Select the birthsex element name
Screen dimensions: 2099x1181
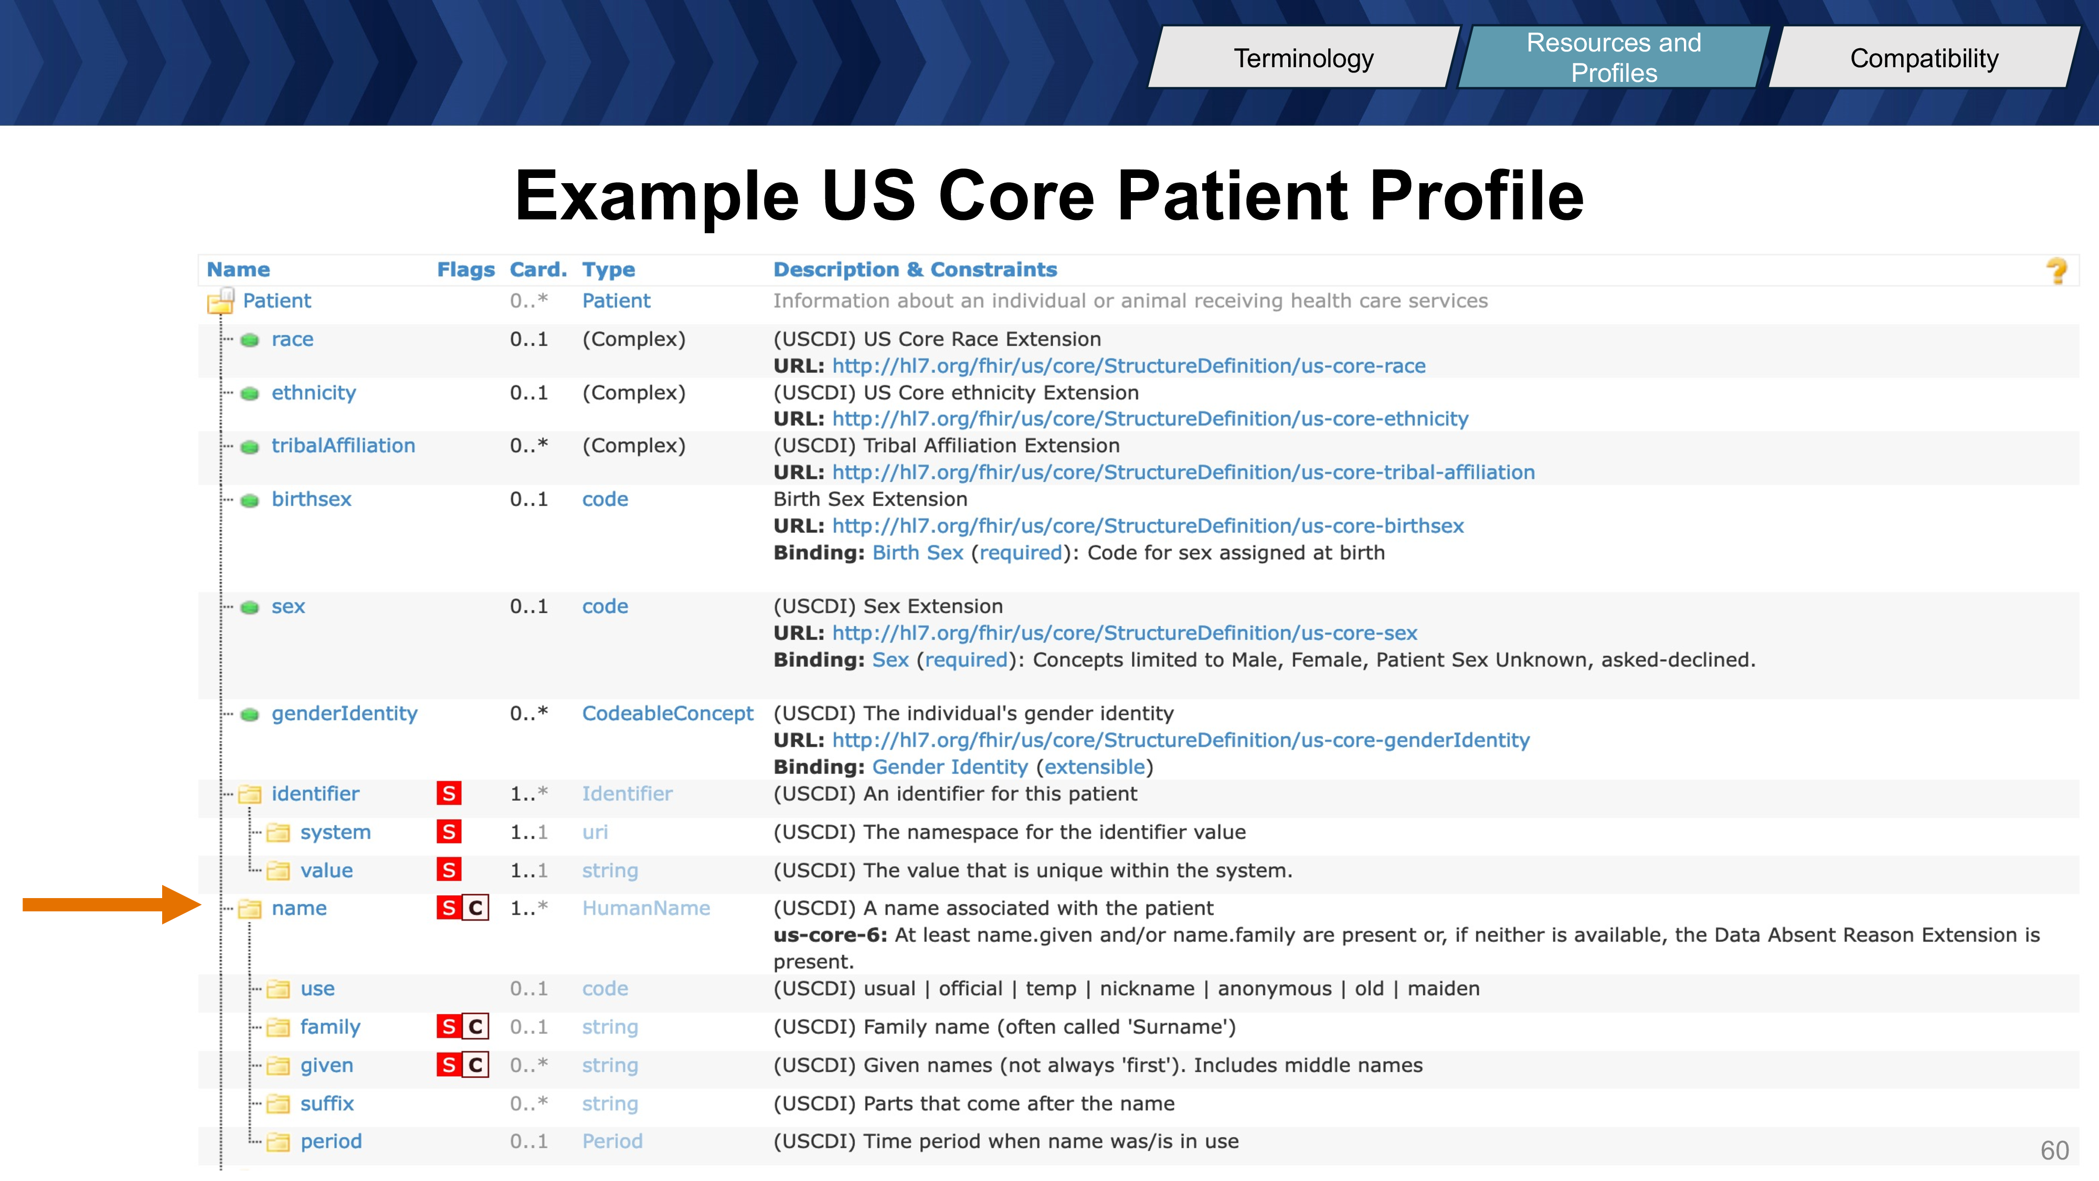click(x=311, y=500)
